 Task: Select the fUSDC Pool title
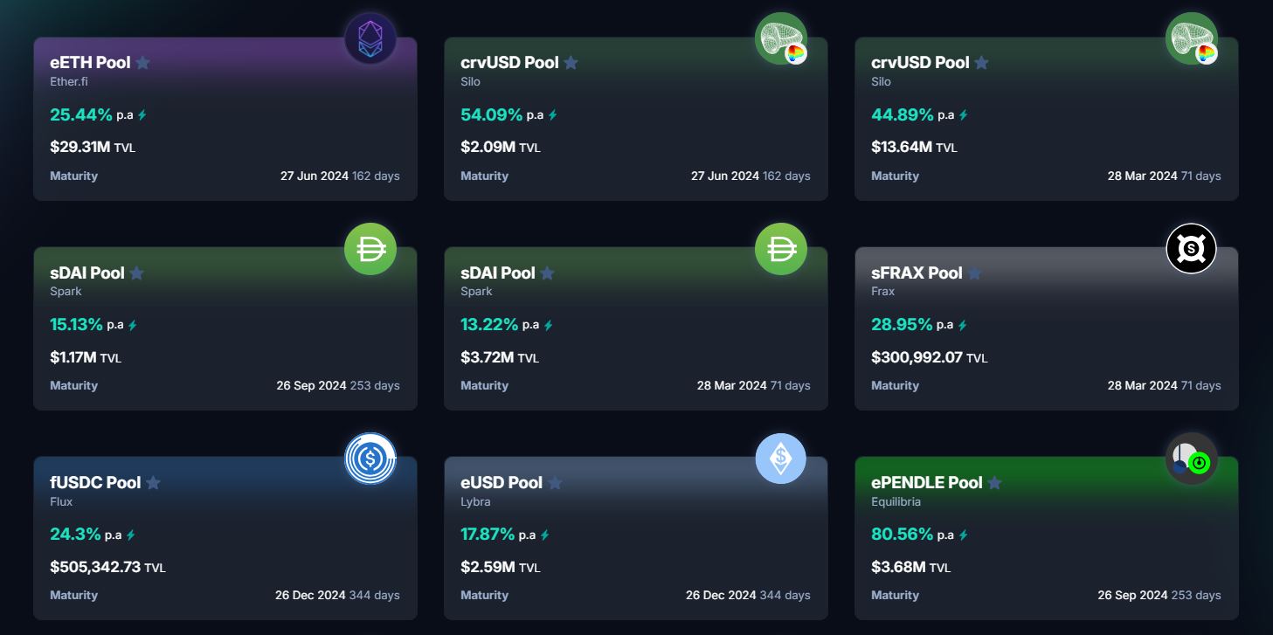[95, 482]
